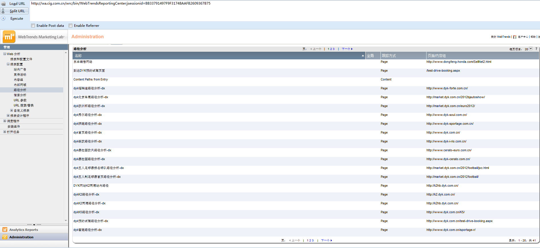540x248 pixels.
Task: Click the Split URL button label
Action: click(x=17, y=11)
